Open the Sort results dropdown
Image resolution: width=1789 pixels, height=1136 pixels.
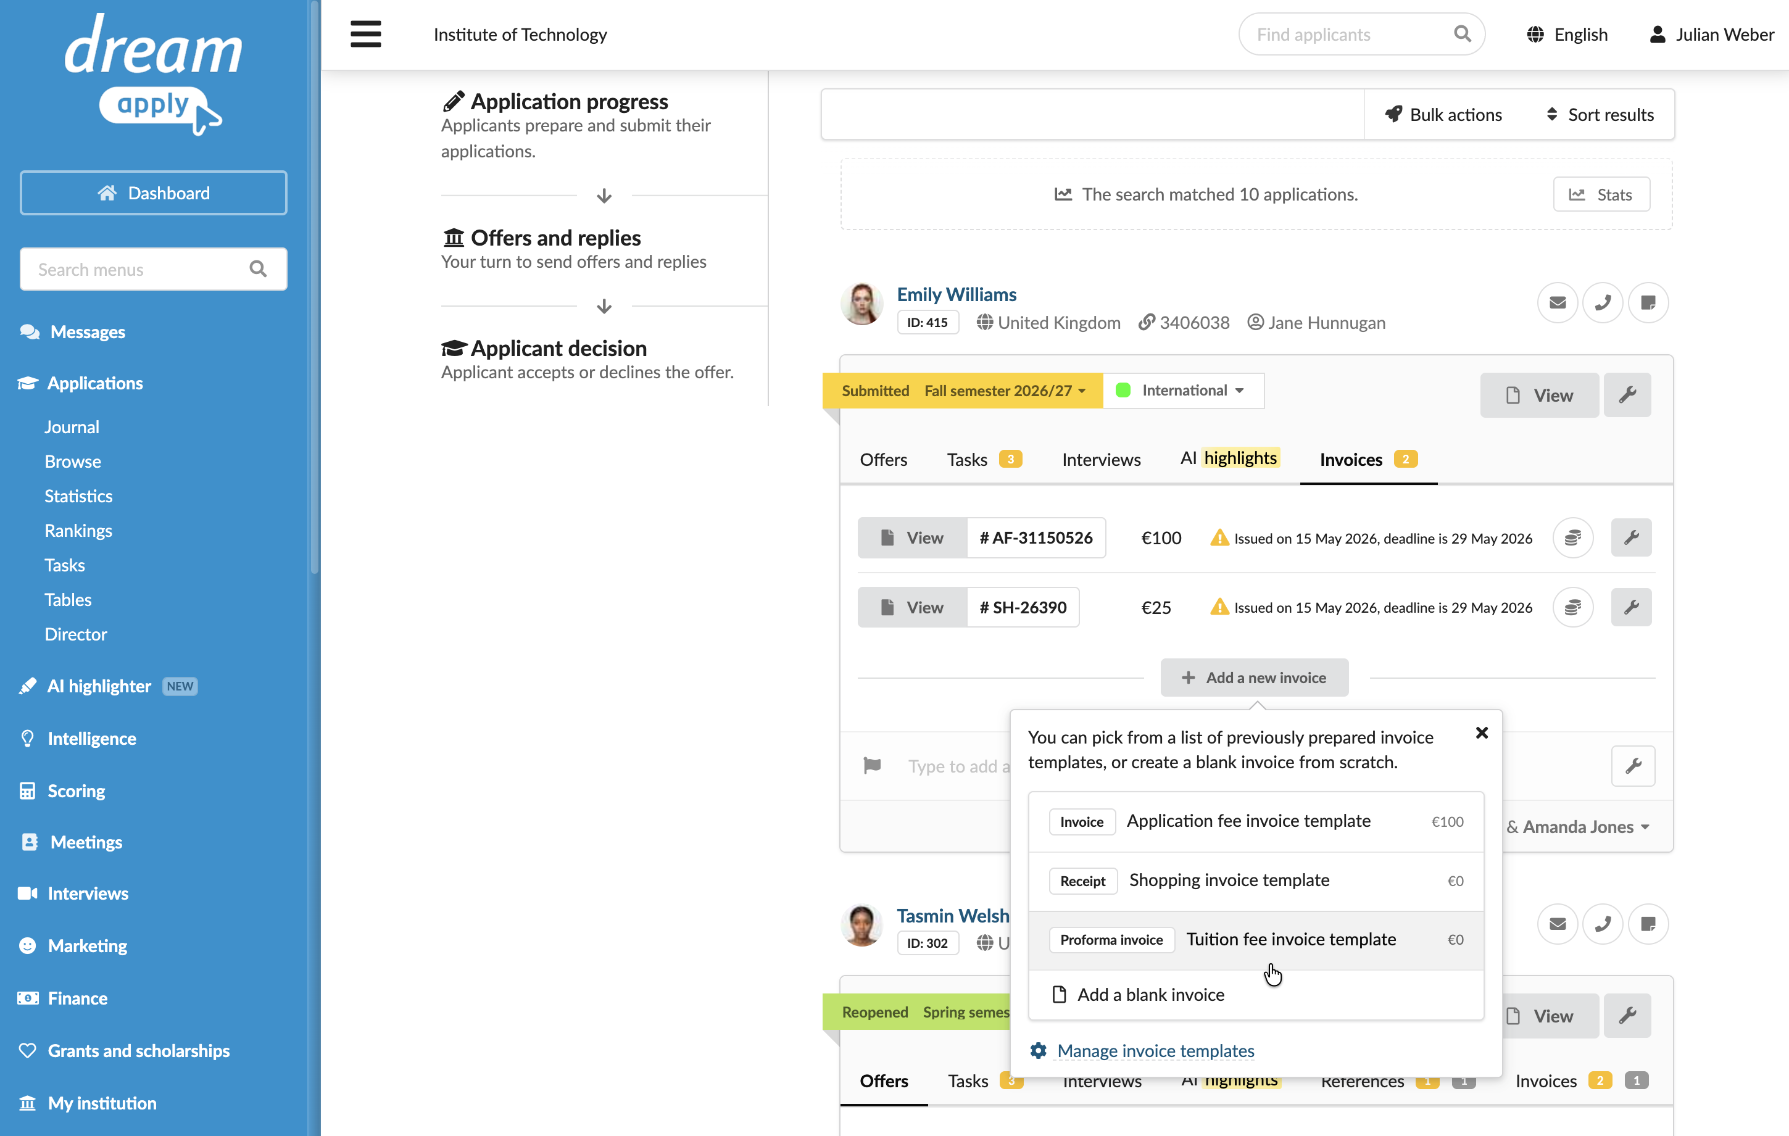click(1599, 114)
